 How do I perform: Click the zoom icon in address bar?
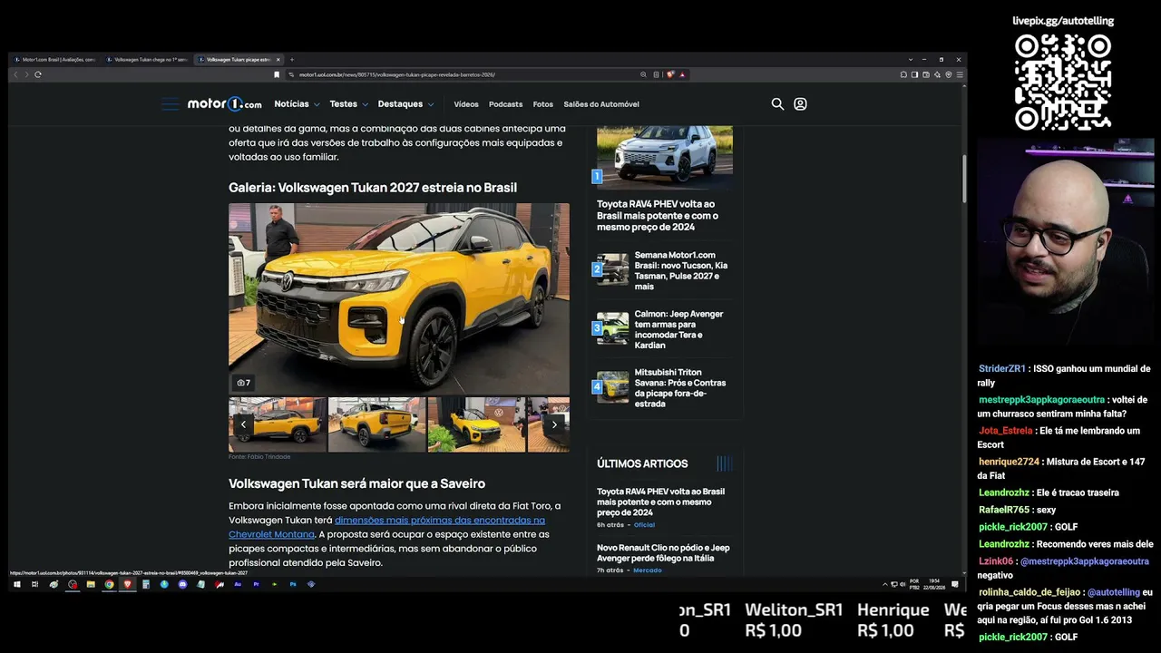(x=643, y=74)
